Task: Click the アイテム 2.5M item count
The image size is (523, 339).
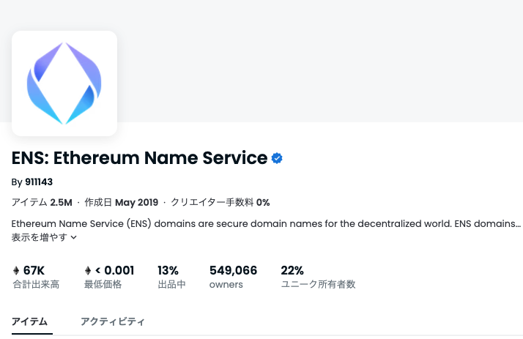Action: (42, 202)
